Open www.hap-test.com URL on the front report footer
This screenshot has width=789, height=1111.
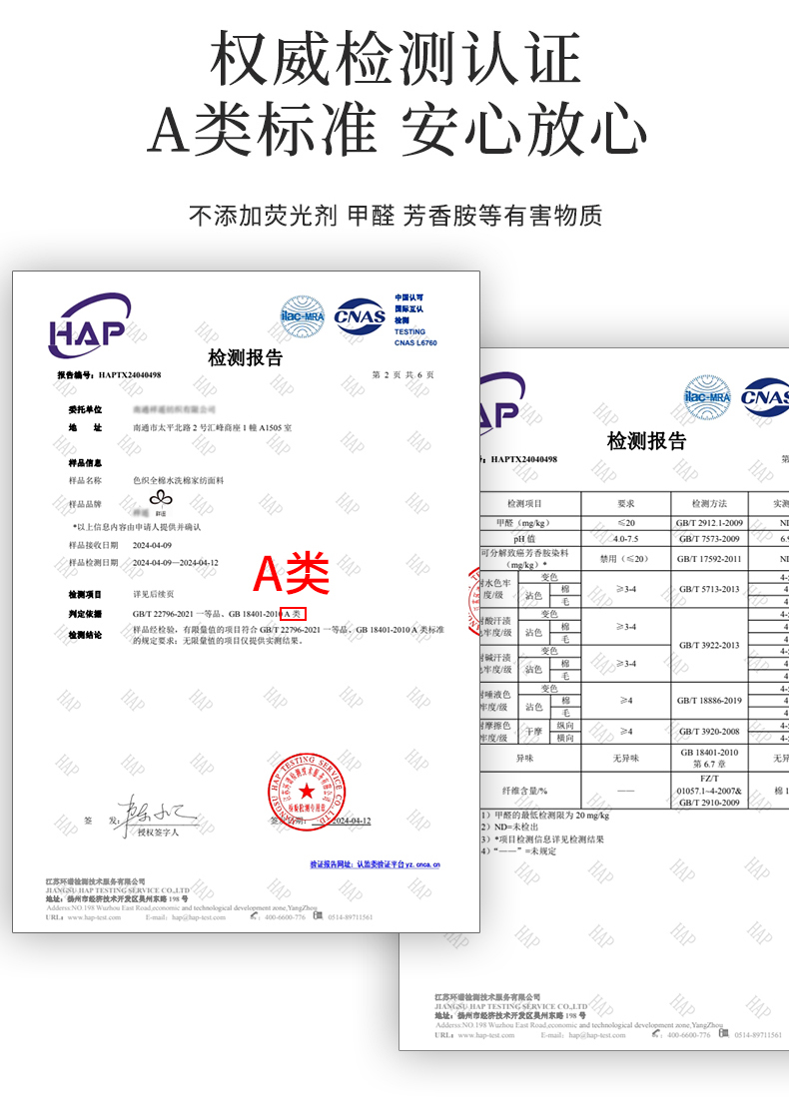pos(94,917)
